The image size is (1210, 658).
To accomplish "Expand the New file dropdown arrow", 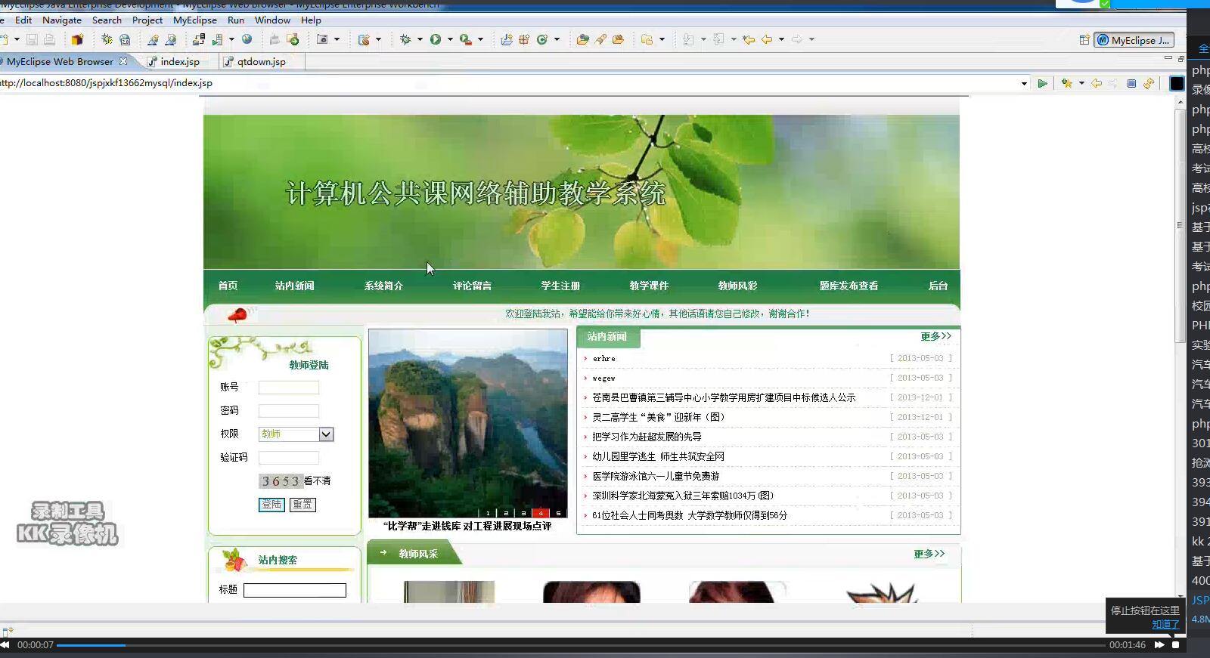I will (x=17, y=39).
